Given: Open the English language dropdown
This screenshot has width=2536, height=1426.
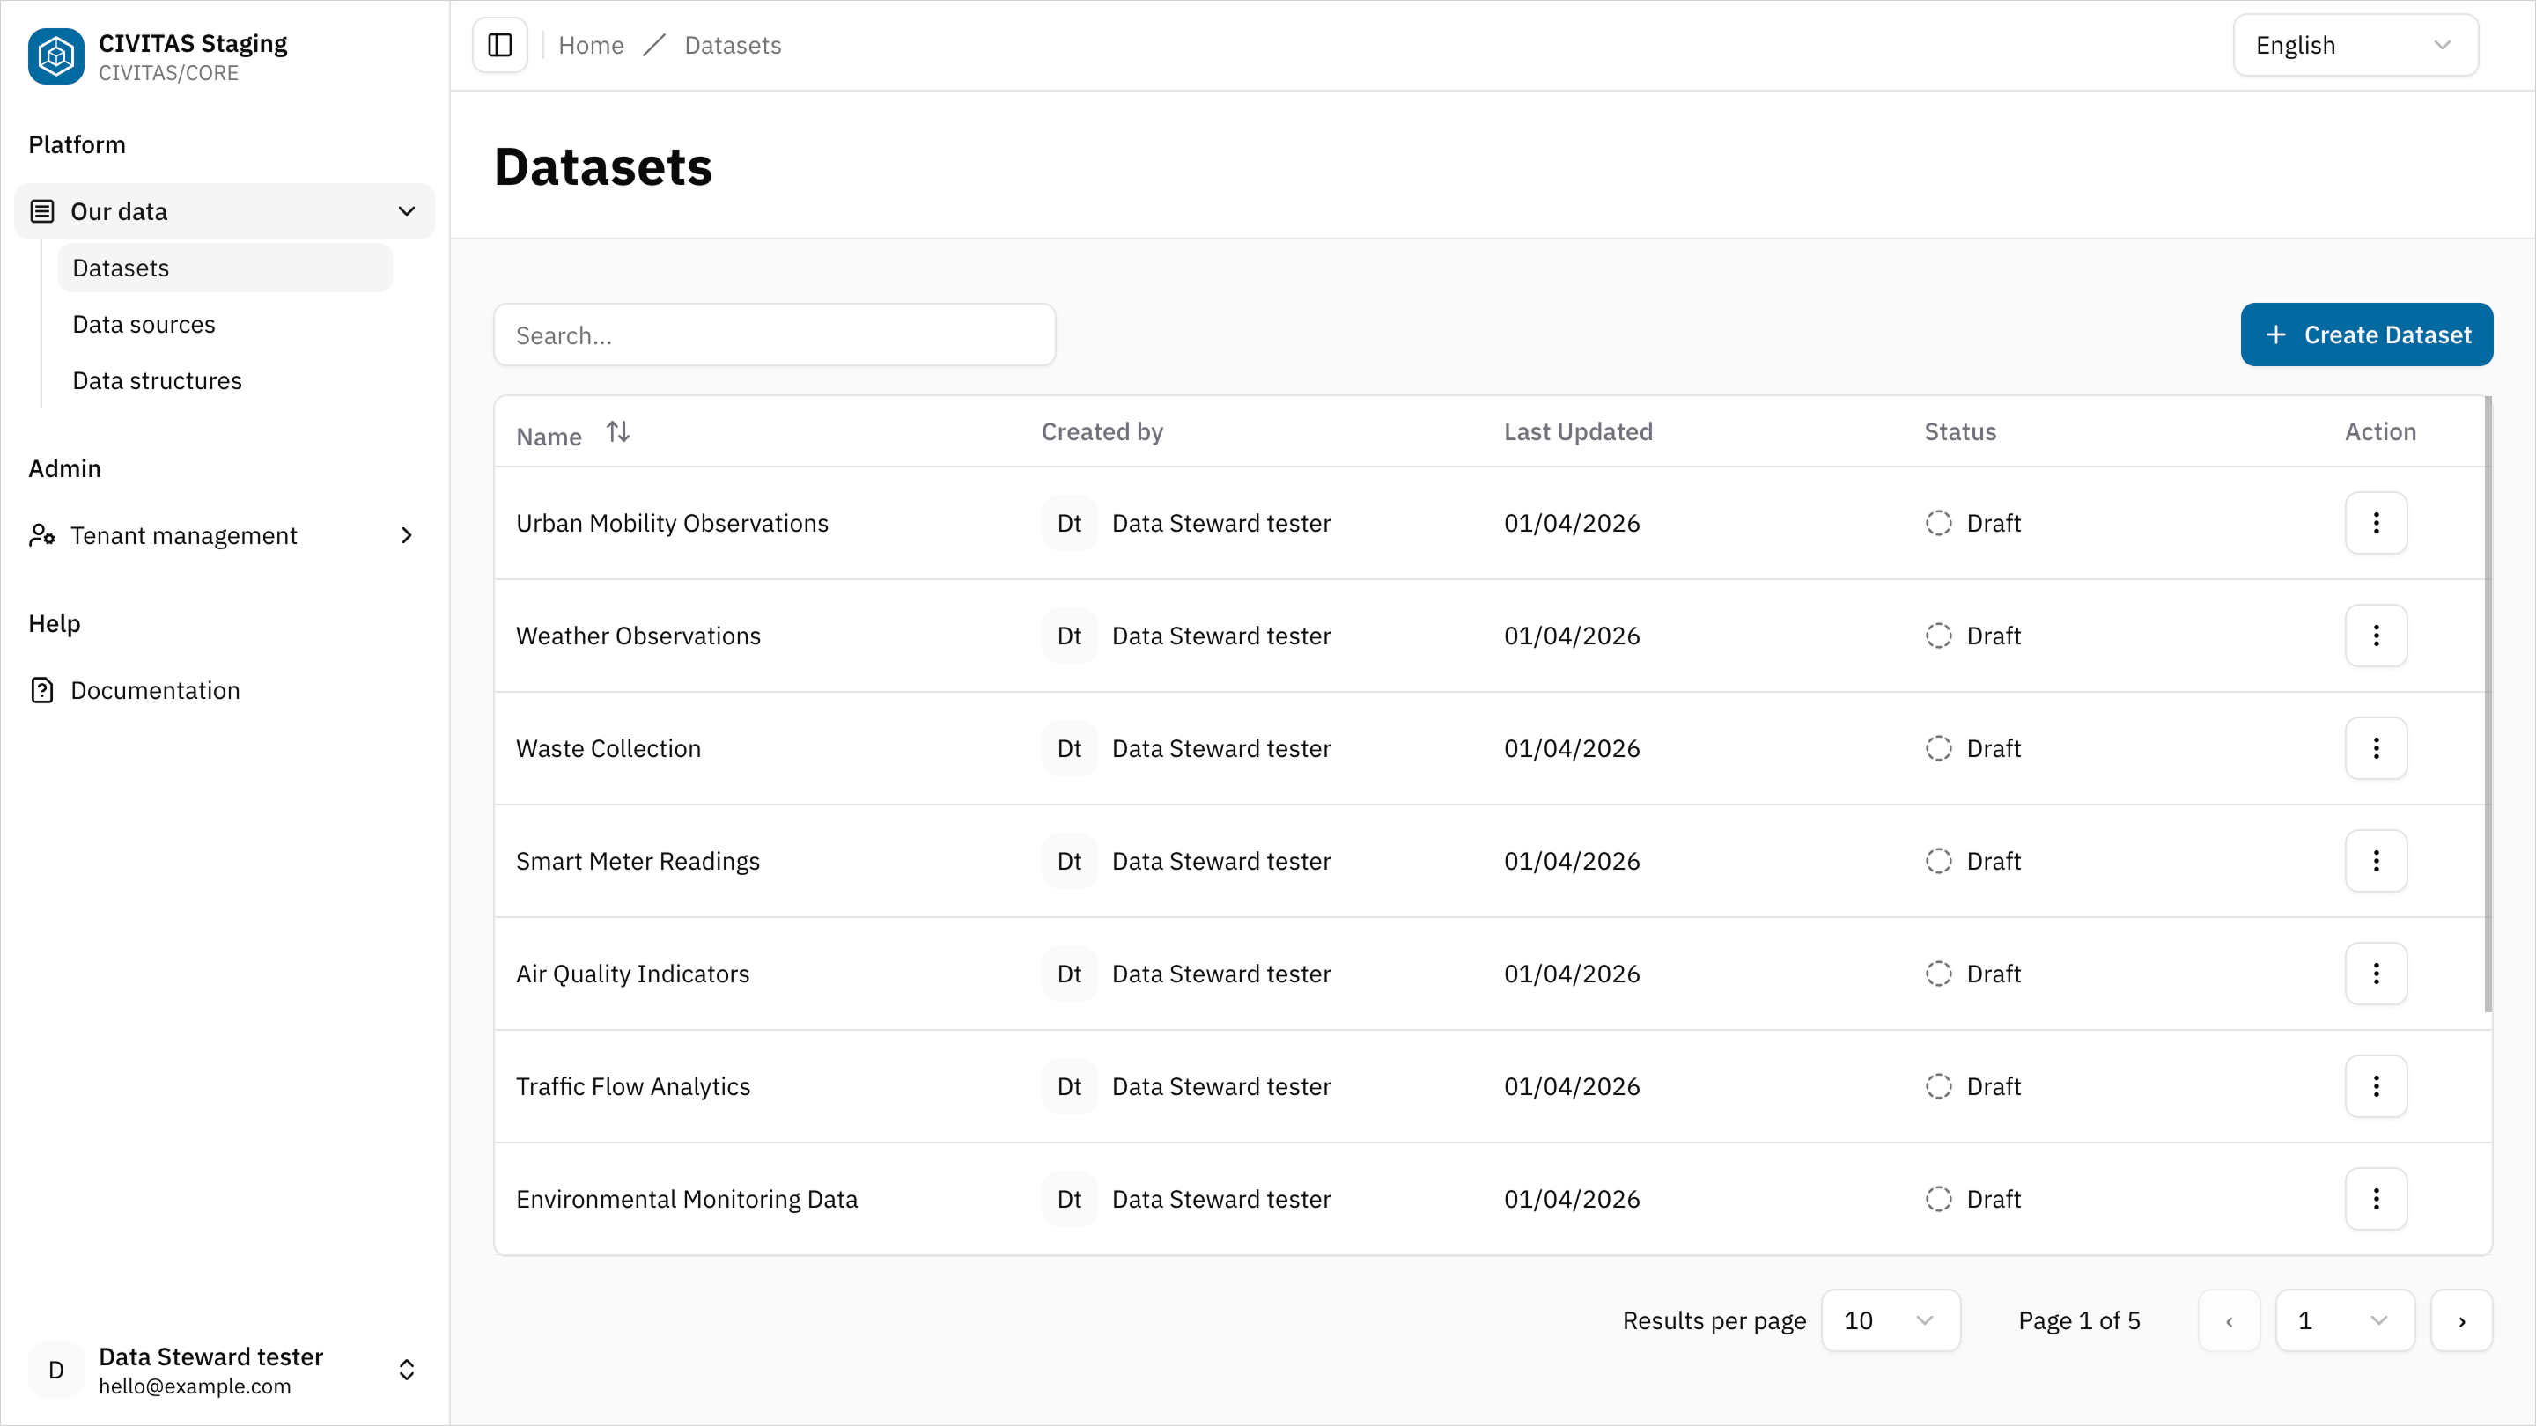Looking at the screenshot, I should pos(2354,44).
